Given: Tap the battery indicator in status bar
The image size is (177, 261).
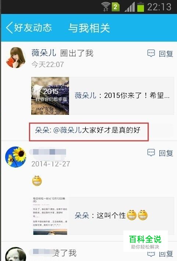Looking at the screenshot, I should [x=141, y=7].
